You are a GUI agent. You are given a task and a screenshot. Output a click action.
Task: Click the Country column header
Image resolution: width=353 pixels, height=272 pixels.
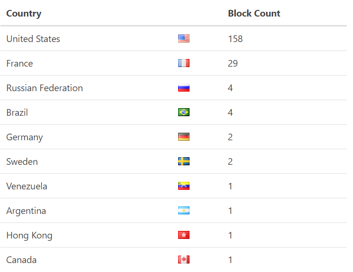(x=24, y=13)
